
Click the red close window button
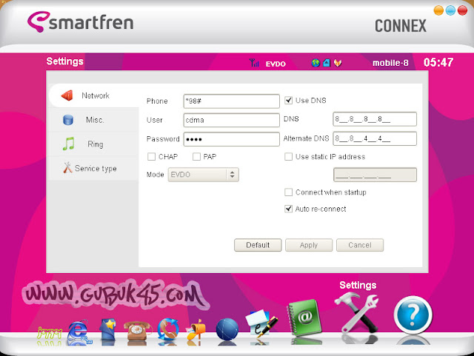[x=462, y=10]
